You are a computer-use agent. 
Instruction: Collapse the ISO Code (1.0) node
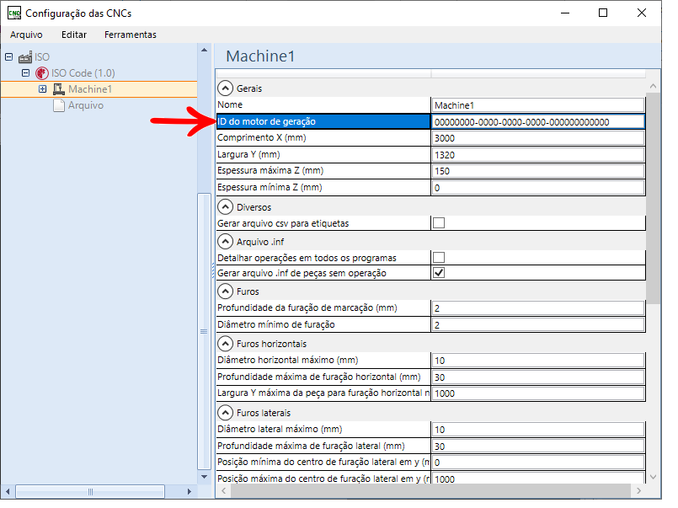coord(25,72)
